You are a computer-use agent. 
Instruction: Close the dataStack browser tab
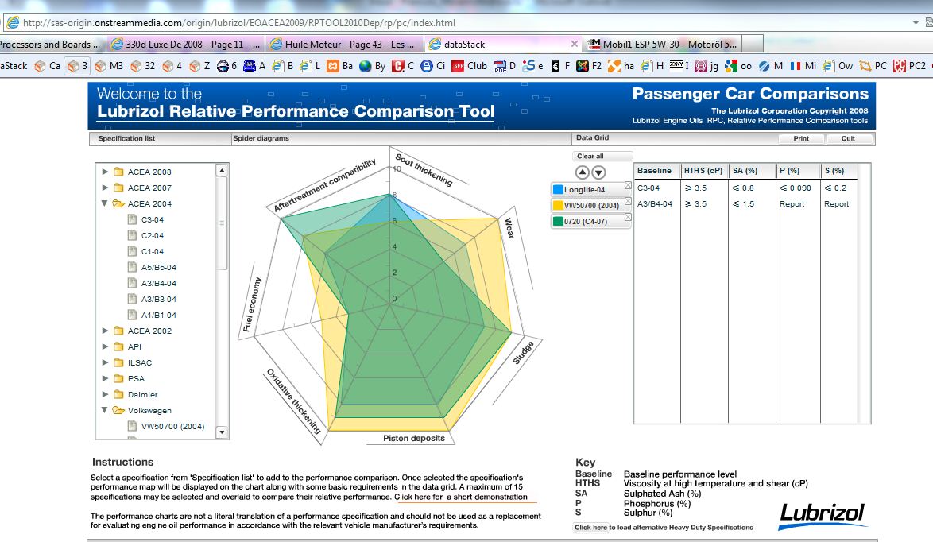[x=575, y=44]
